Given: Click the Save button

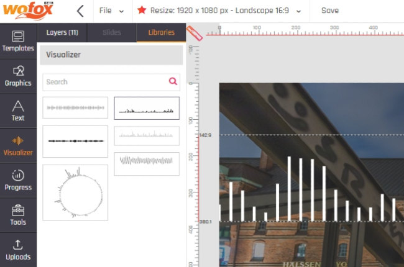Looking at the screenshot, I should (330, 11).
